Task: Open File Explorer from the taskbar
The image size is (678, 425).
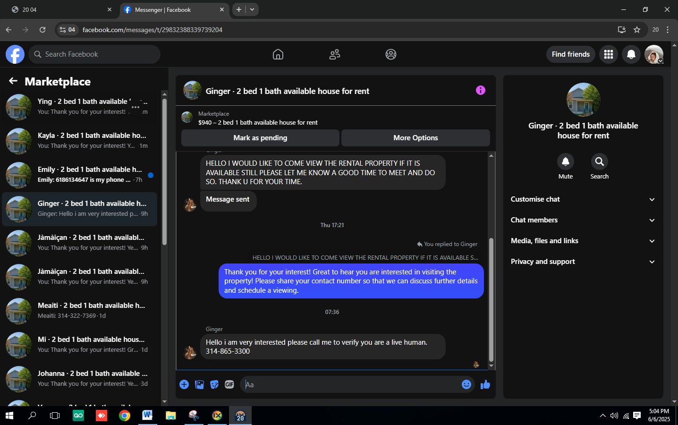Action: 170,416
